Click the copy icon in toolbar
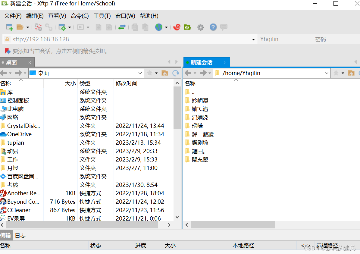Image resolution: width=360 pixels, height=254 pixels. [x=135, y=27]
